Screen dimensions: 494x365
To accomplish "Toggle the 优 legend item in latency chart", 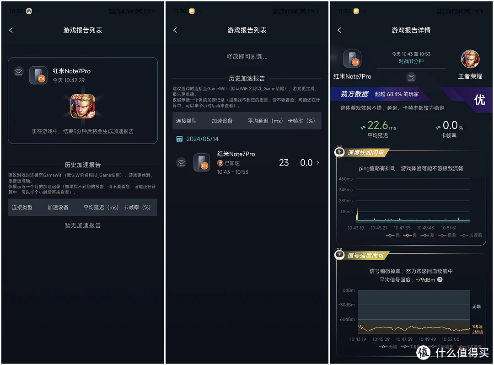I will pyautogui.click(x=392, y=235).
